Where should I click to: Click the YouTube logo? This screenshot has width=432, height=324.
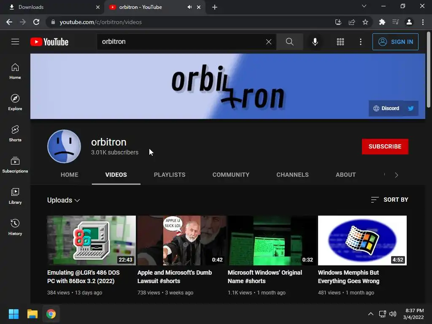click(49, 42)
